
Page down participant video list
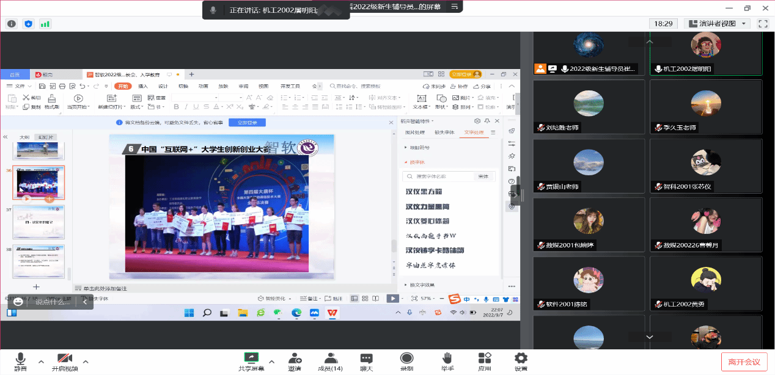pos(649,337)
